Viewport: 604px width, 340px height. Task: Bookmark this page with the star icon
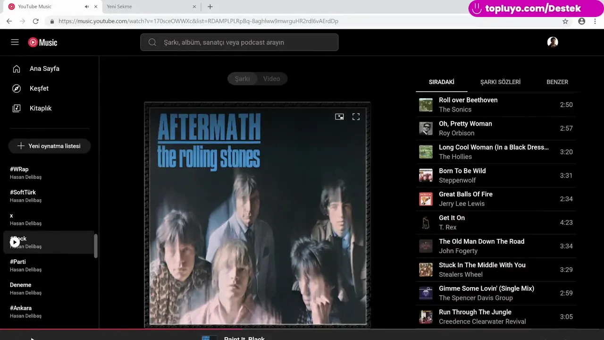pyautogui.click(x=565, y=21)
